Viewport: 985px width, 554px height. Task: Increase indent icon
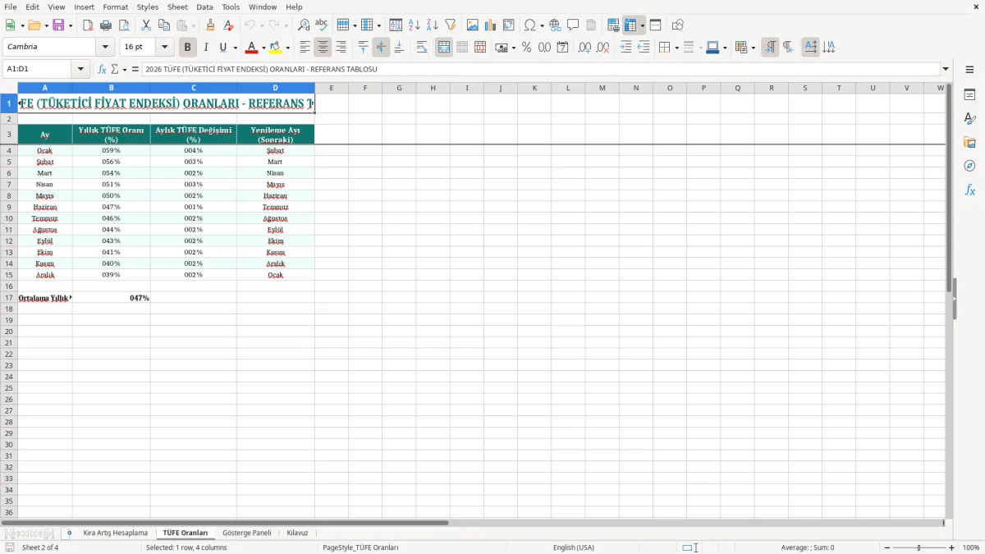coord(625,48)
